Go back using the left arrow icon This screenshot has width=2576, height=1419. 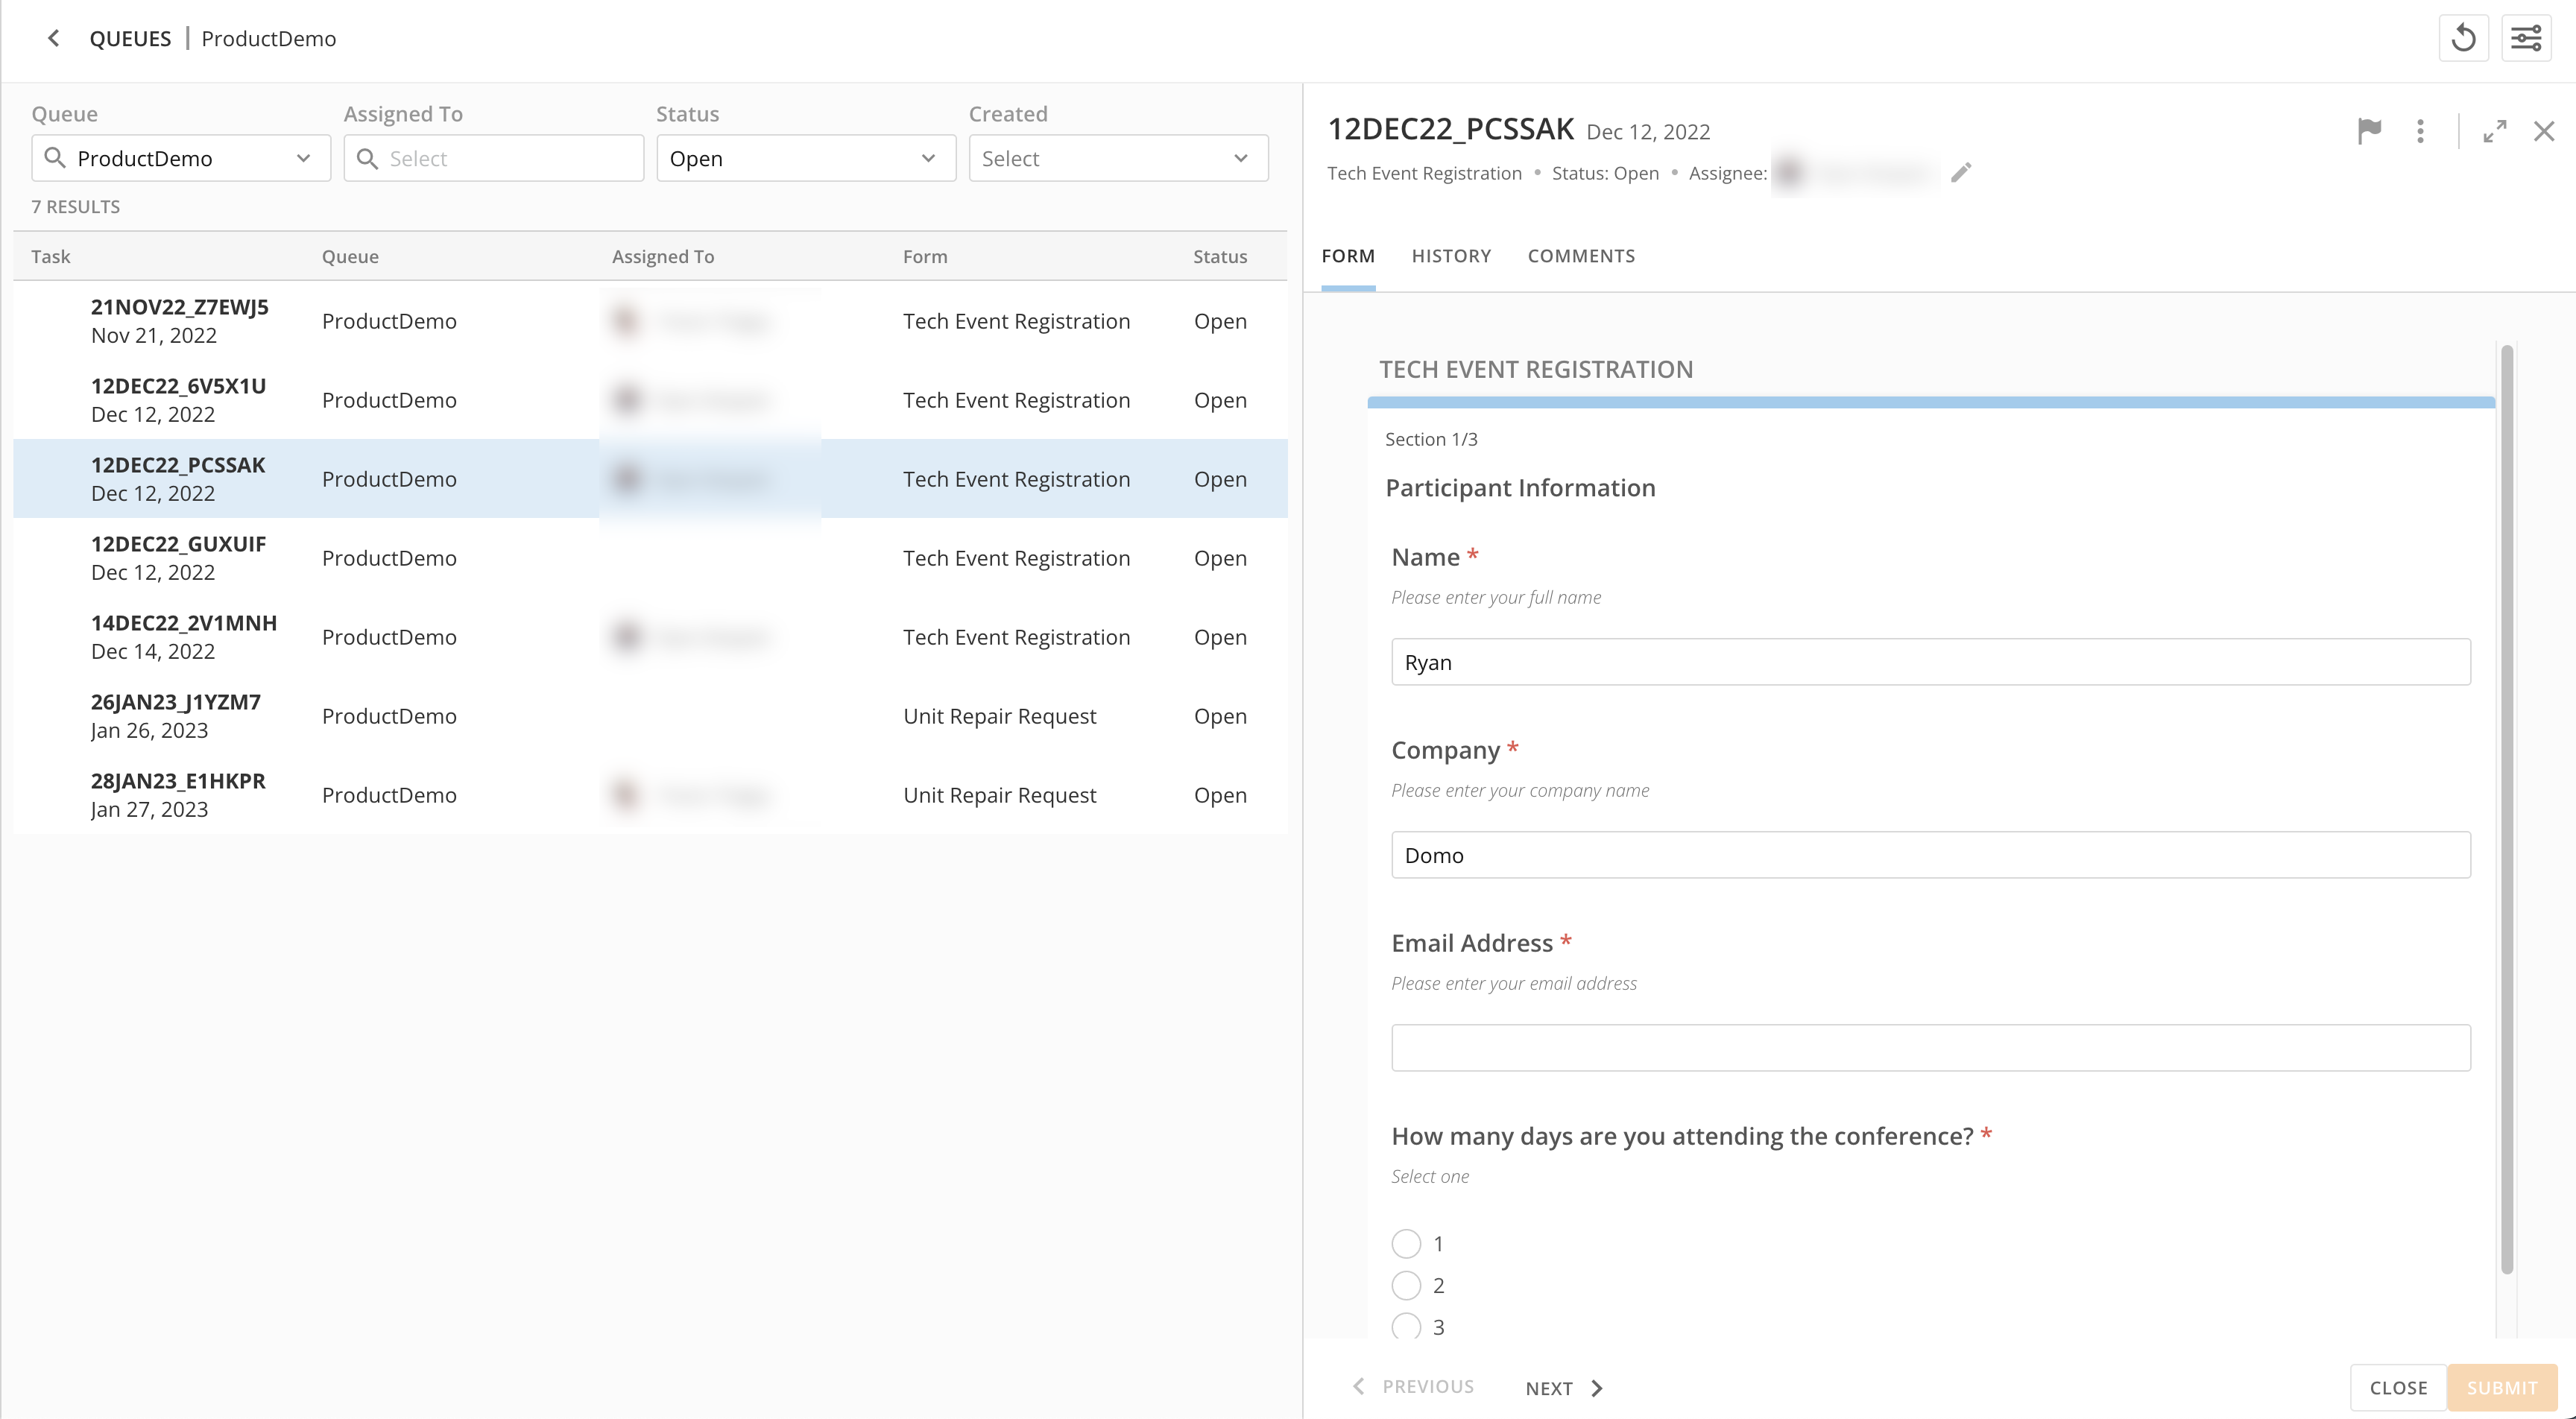click(54, 39)
